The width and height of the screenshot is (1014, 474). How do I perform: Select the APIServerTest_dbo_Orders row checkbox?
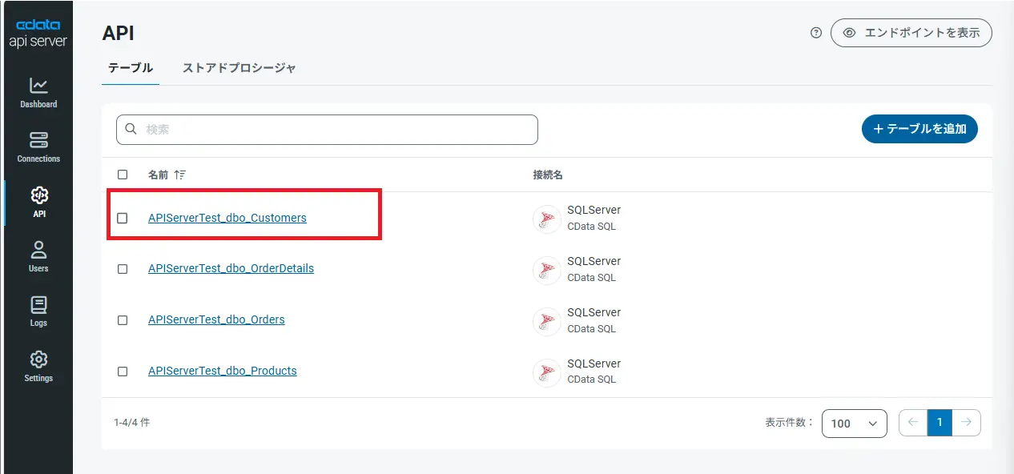coord(123,320)
